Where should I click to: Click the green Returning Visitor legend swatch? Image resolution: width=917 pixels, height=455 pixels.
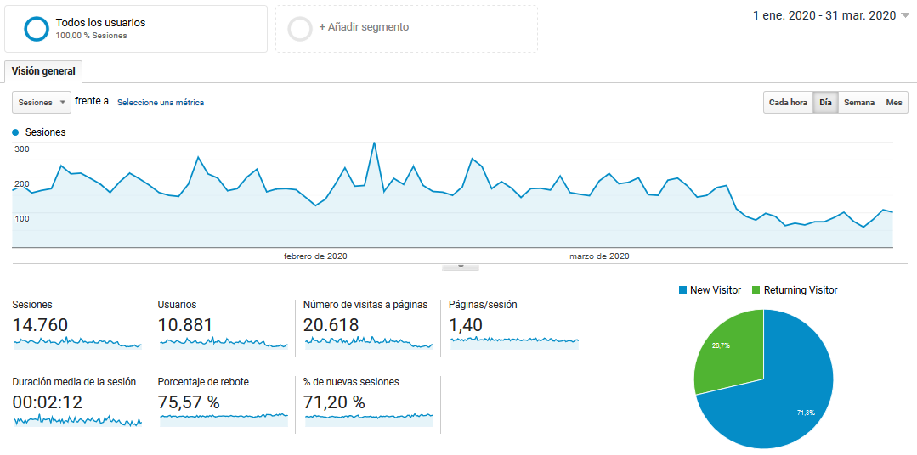point(756,289)
